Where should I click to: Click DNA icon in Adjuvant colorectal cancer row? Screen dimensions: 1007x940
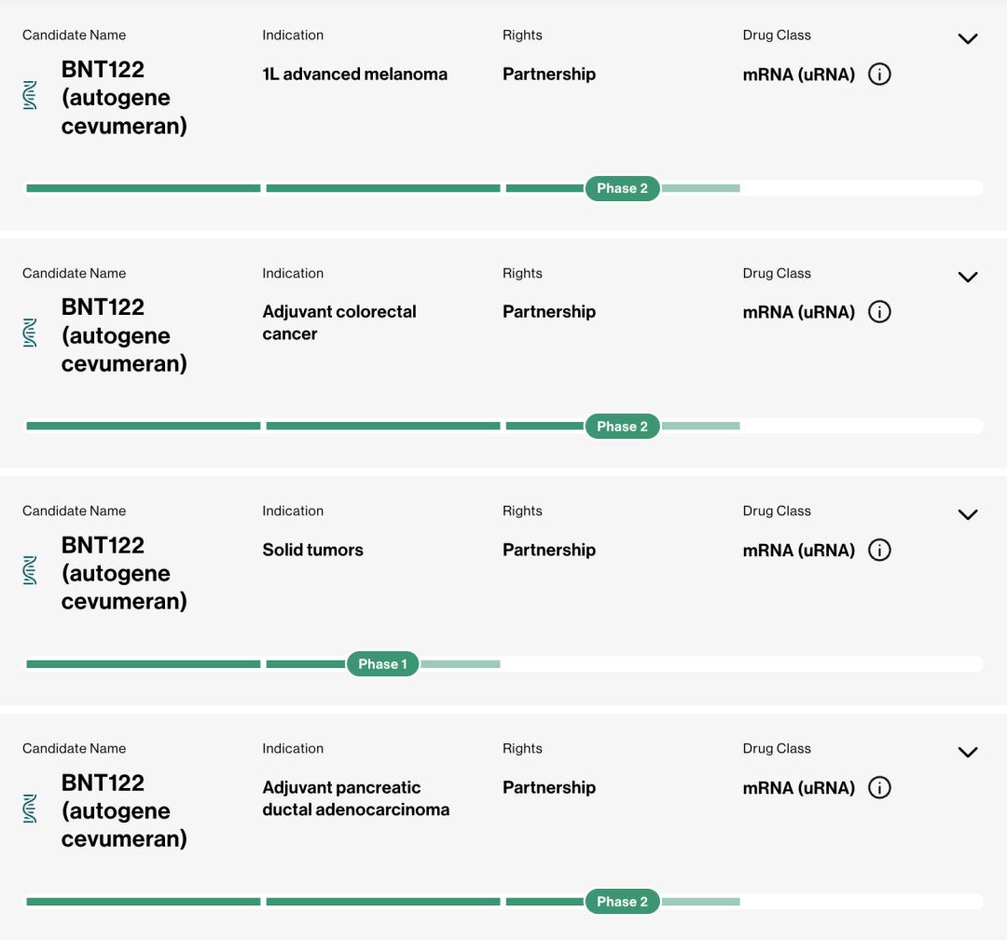pyautogui.click(x=30, y=334)
